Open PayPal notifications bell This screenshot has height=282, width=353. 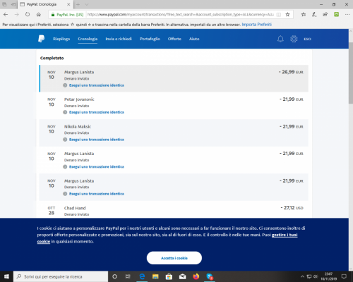tap(280, 39)
